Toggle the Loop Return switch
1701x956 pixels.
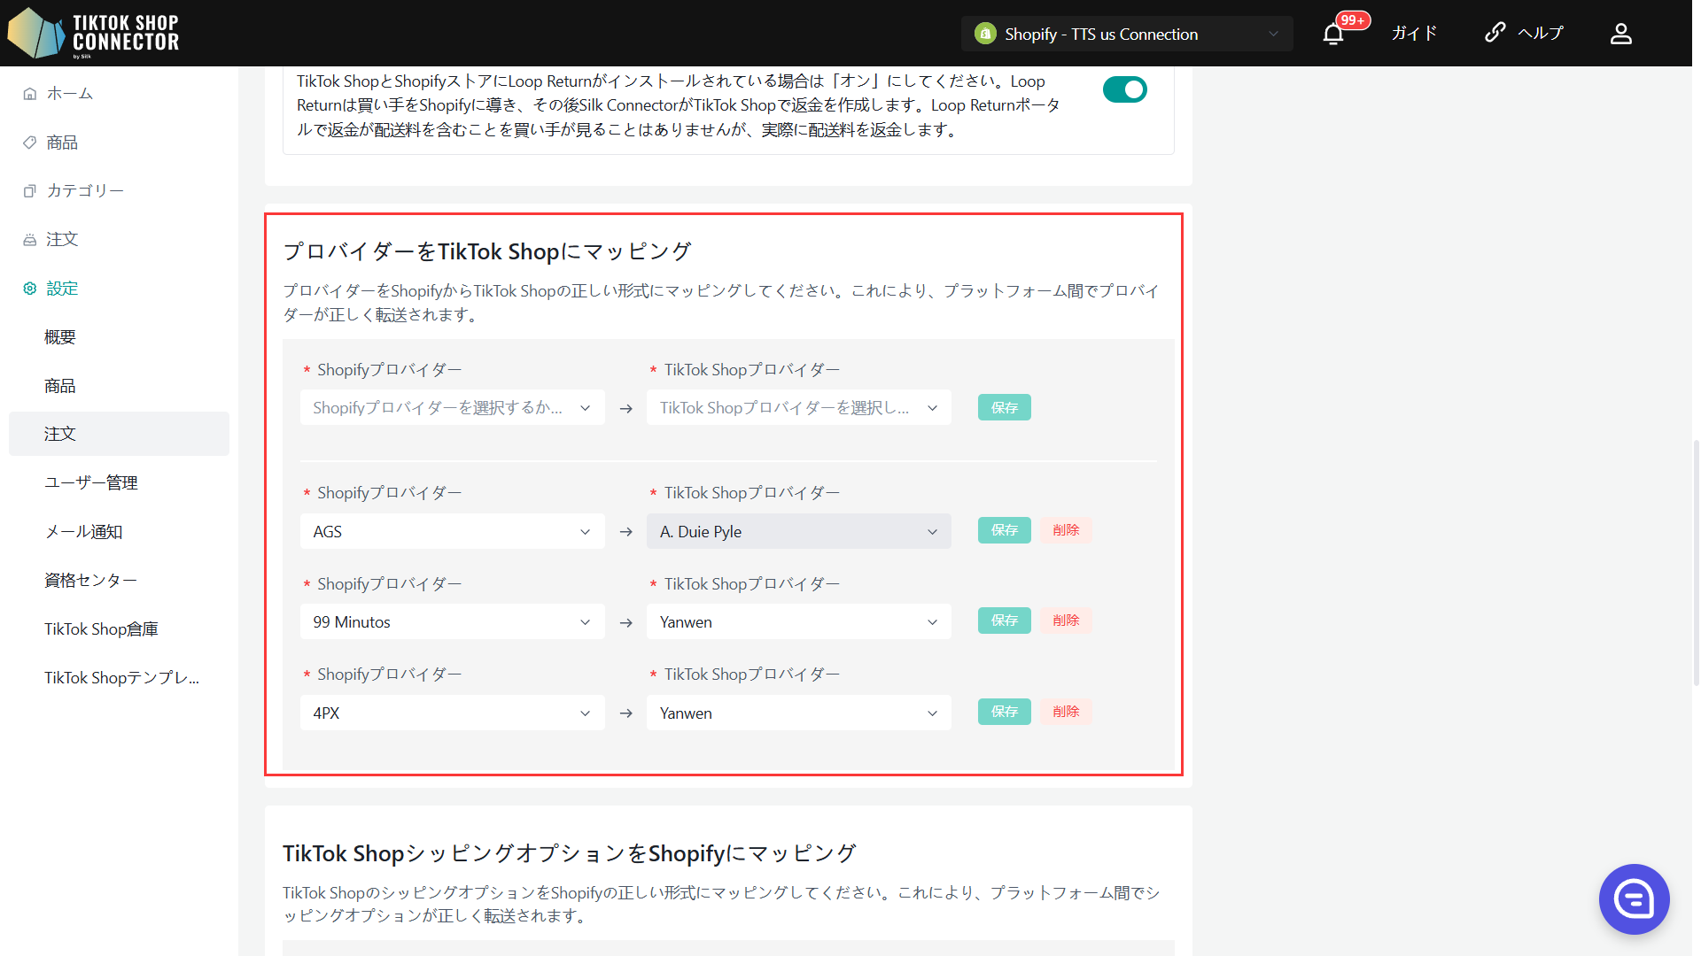point(1125,89)
